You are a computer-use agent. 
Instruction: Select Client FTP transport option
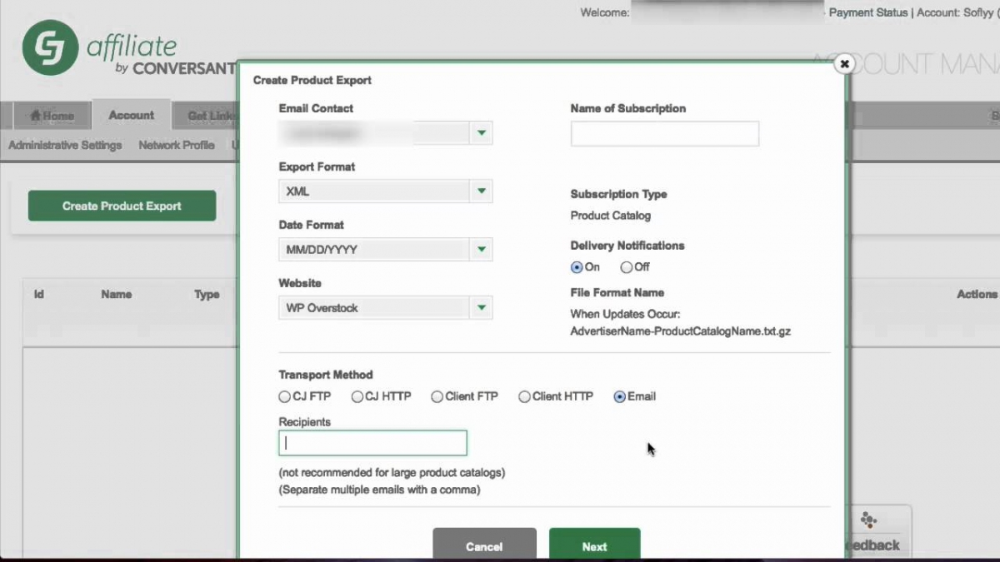[x=437, y=397]
